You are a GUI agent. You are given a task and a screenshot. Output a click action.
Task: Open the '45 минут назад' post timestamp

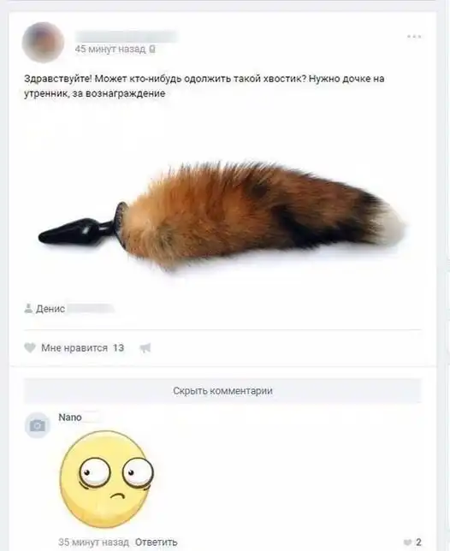click(110, 50)
